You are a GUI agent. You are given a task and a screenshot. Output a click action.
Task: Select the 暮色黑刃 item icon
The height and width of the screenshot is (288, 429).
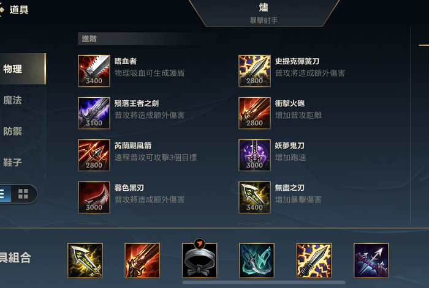coord(94,198)
